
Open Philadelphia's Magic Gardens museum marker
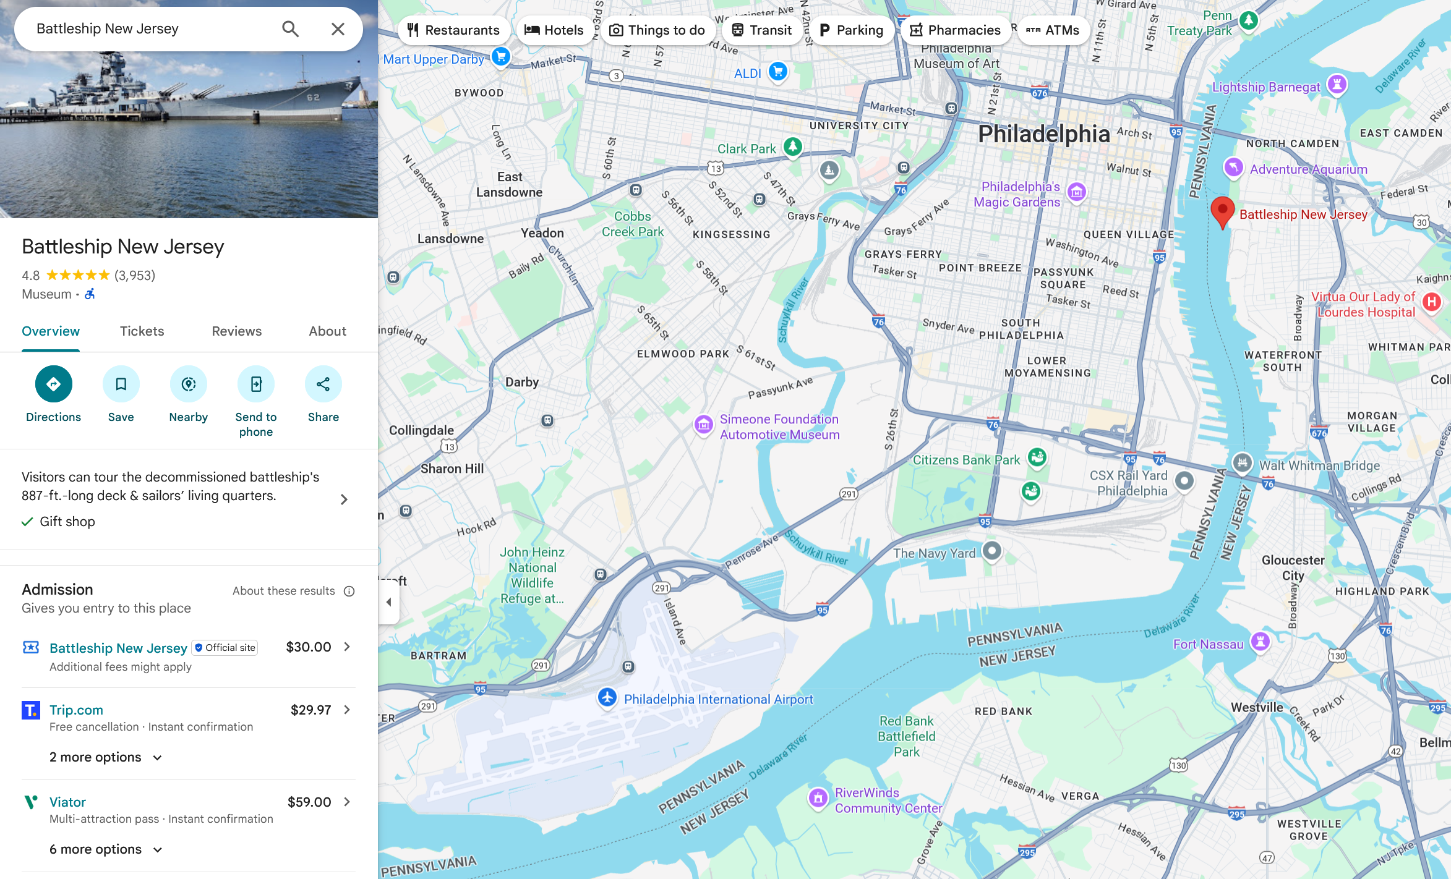click(x=1077, y=192)
